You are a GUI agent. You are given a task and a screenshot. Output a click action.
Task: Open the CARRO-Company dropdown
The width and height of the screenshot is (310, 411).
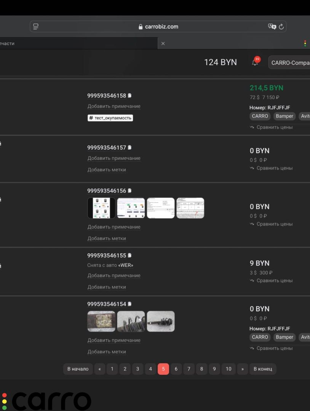pos(289,63)
